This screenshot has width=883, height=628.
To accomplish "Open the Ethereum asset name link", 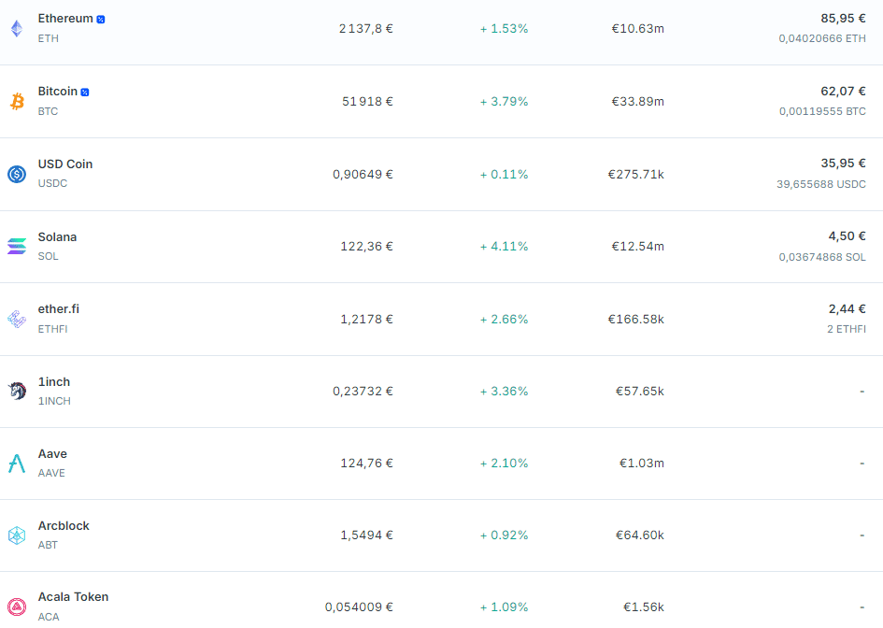I will click(65, 19).
